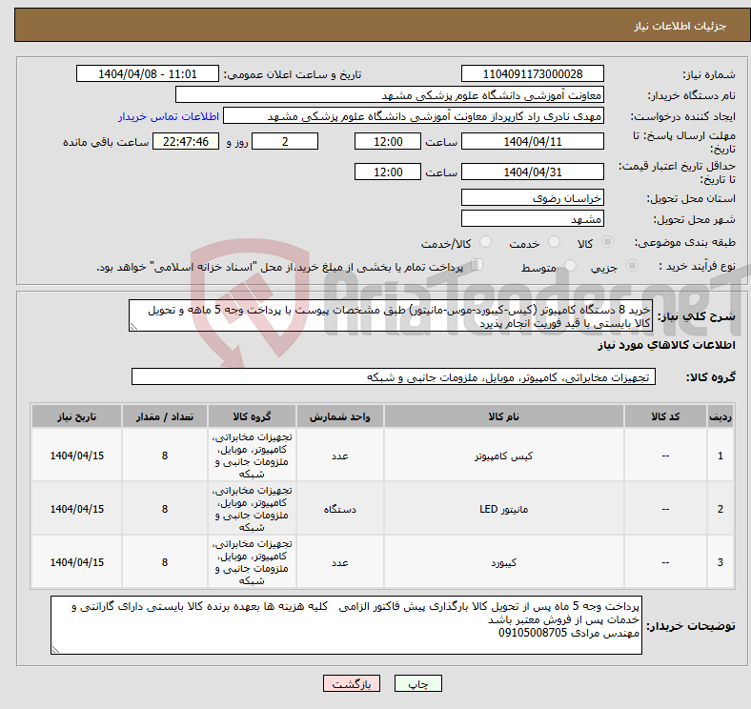Click the کیس کامپیوتر item cell
This screenshot has height=709, width=751.
503,456
